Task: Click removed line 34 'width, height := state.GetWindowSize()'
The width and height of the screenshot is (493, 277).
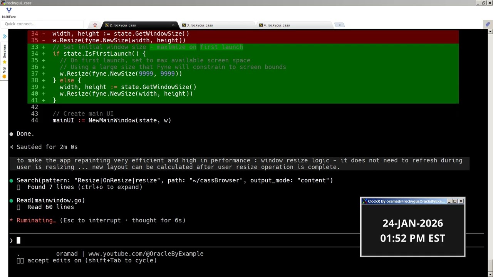Action: click(x=121, y=33)
